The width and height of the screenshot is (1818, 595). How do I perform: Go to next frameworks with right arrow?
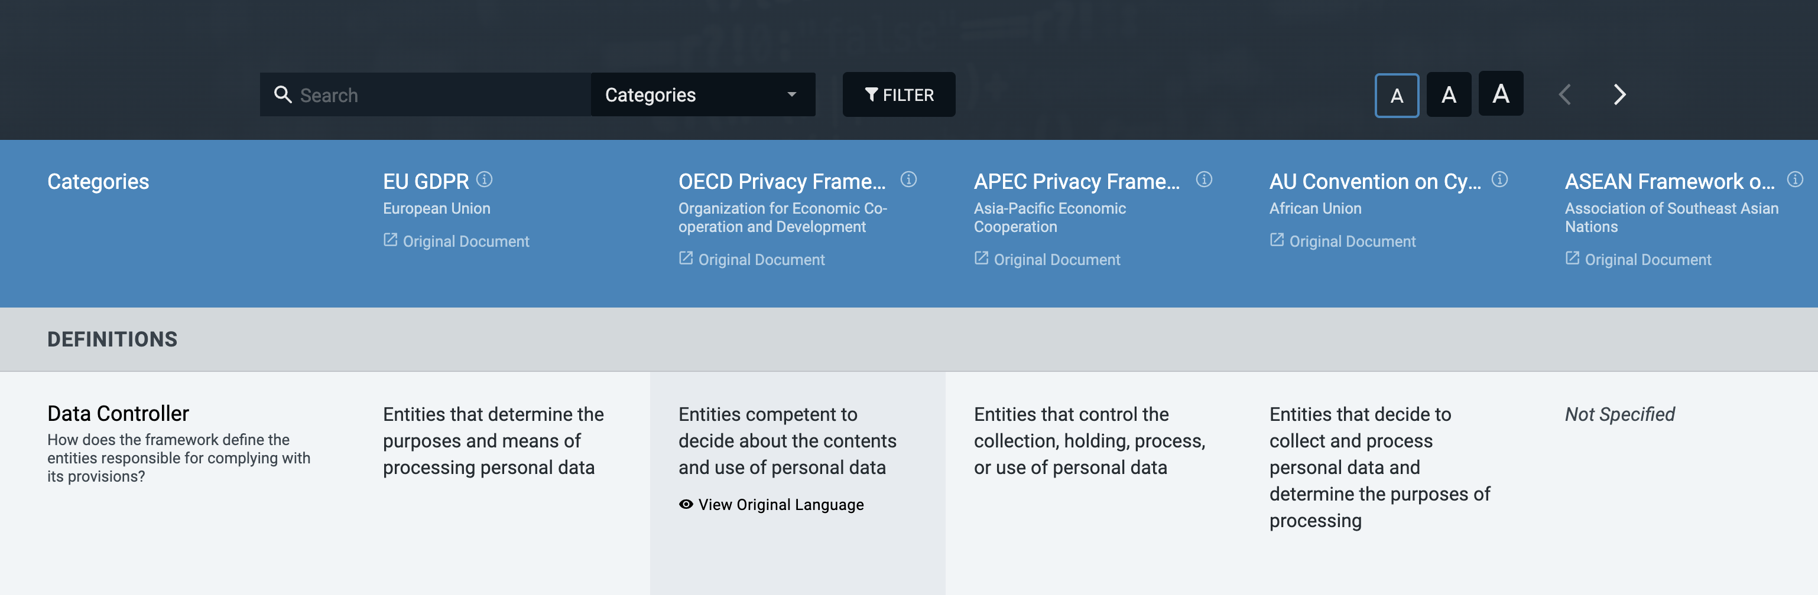[x=1619, y=94]
